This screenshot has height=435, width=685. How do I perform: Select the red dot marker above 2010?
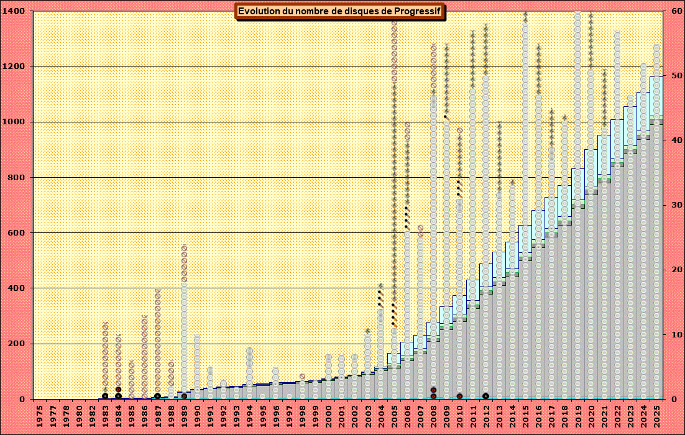[459, 396]
